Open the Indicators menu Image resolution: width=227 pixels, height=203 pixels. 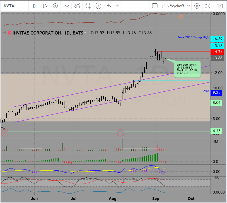pos(66,6)
